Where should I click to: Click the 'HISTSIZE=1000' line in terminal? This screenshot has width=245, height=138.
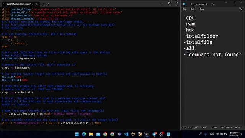point(11,77)
